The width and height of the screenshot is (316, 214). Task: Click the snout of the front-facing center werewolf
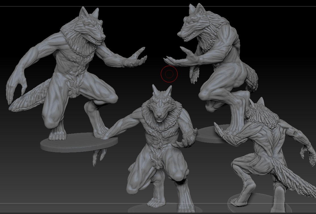(159, 115)
